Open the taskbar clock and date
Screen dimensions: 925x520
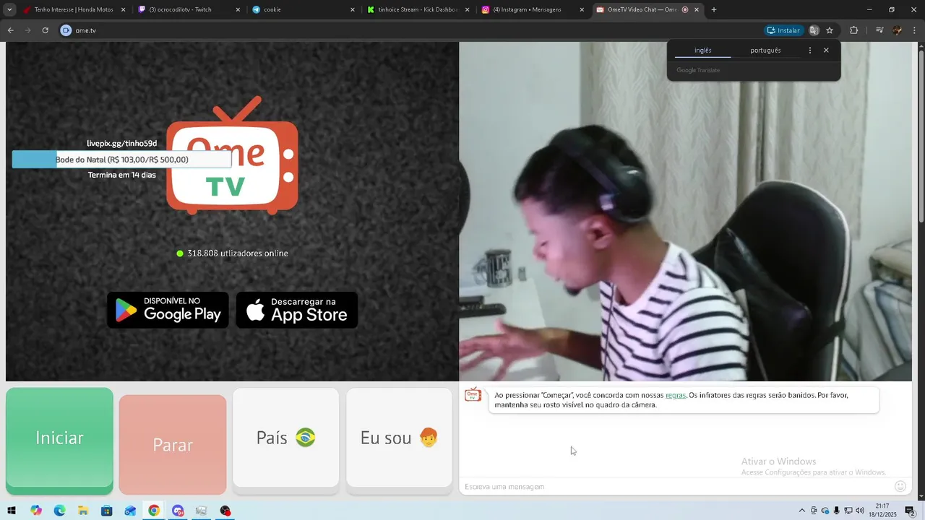tap(883, 511)
